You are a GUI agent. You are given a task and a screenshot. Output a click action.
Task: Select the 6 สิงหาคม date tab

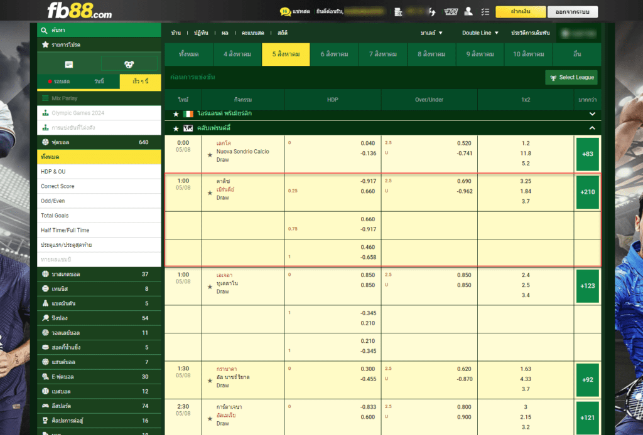335,54
